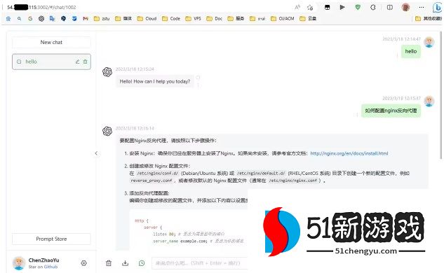Open the Prompt Store
Screen dimensions: 444x273
pyautogui.click(x=51, y=239)
